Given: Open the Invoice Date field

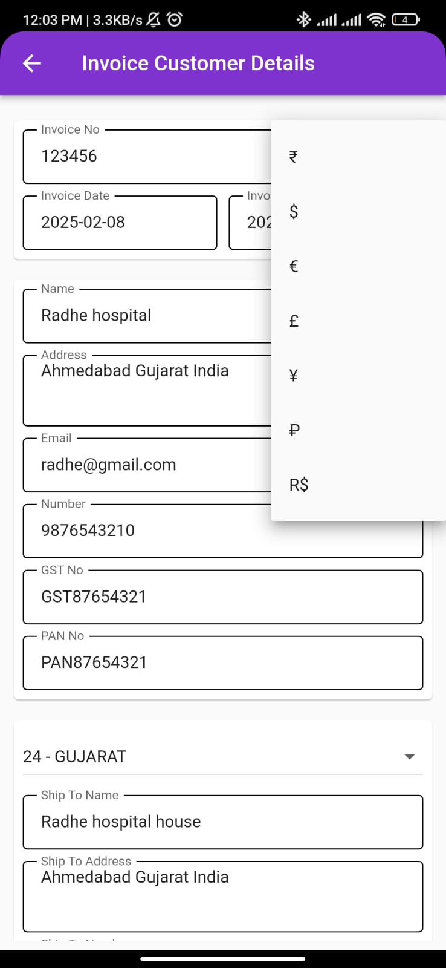Looking at the screenshot, I should 120,223.
